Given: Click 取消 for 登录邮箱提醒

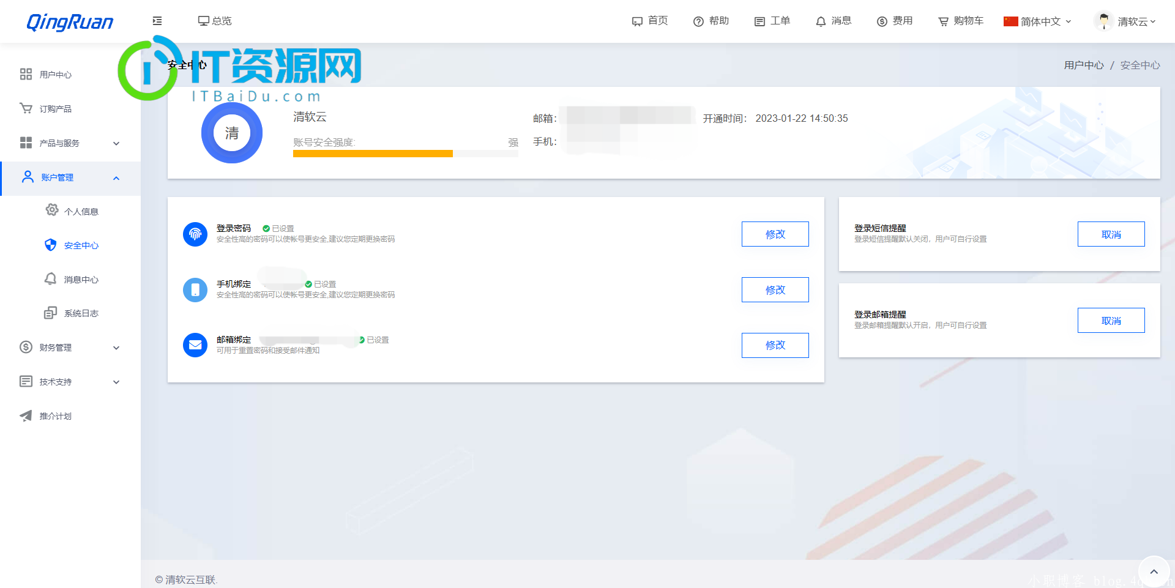Looking at the screenshot, I should [1111, 321].
